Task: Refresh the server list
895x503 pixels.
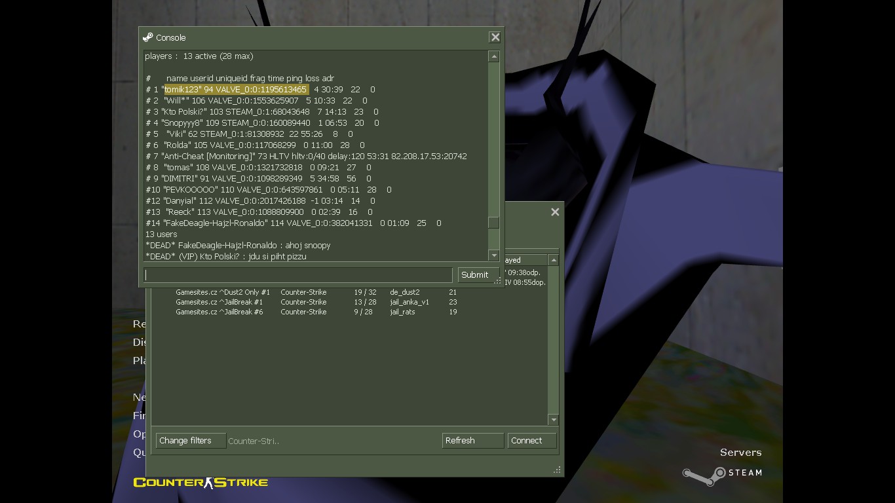Action: [473, 441]
